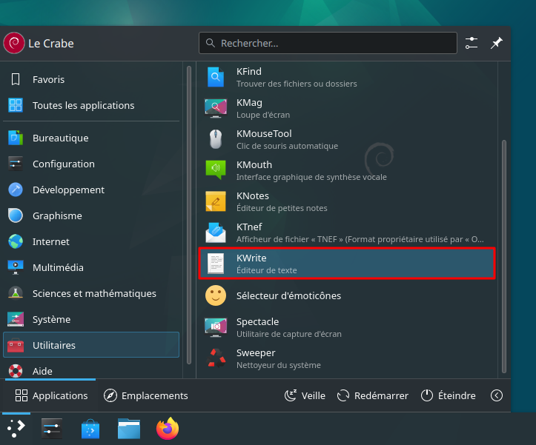The width and height of the screenshot is (536, 445).
Task: Click the Éteindre shutdown button
Action: [x=448, y=395]
